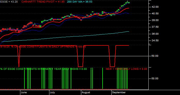Screen dimensions: 180x95
Task: Click the uptrends panel 50.00 axis label
Action: 155,56
